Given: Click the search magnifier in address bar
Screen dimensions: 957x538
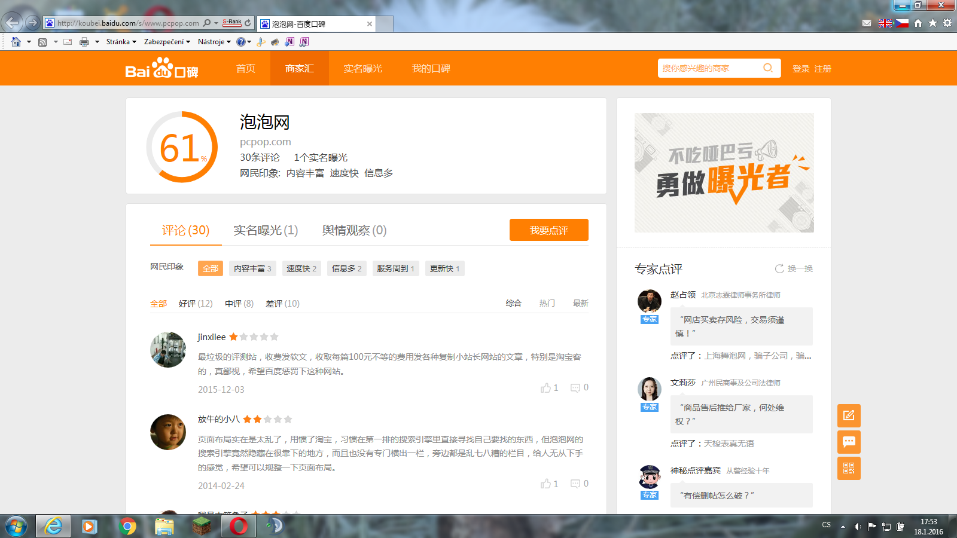Looking at the screenshot, I should point(207,23).
